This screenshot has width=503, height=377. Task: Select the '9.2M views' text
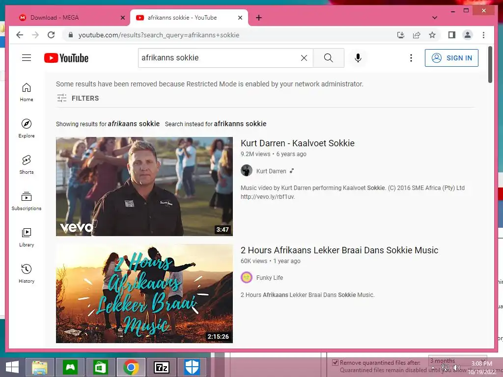point(255,154)
